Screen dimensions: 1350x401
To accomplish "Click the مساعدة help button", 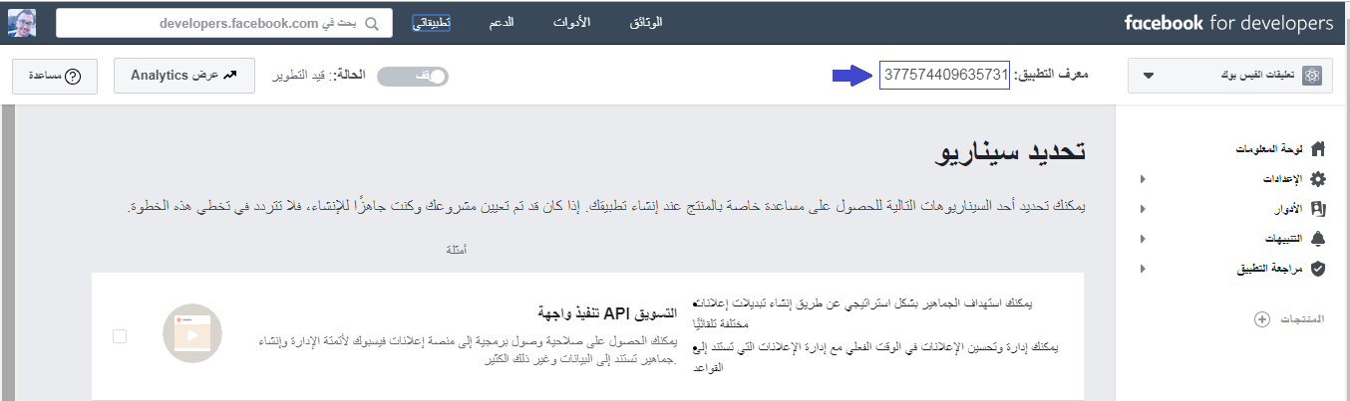I will click(x=55, y=75).
